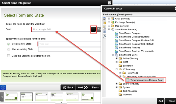
Task: Expand the Hello World folder
Action: click(x=120, y=73)
